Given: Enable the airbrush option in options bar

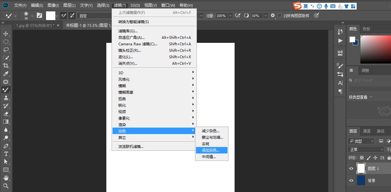Looking at the screenshot, I should tap(238, 15).
